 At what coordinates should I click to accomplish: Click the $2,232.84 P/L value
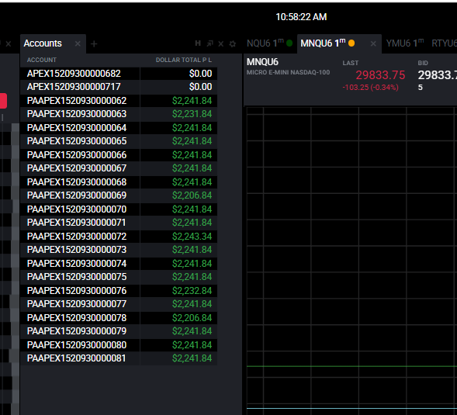click(192, 291)
